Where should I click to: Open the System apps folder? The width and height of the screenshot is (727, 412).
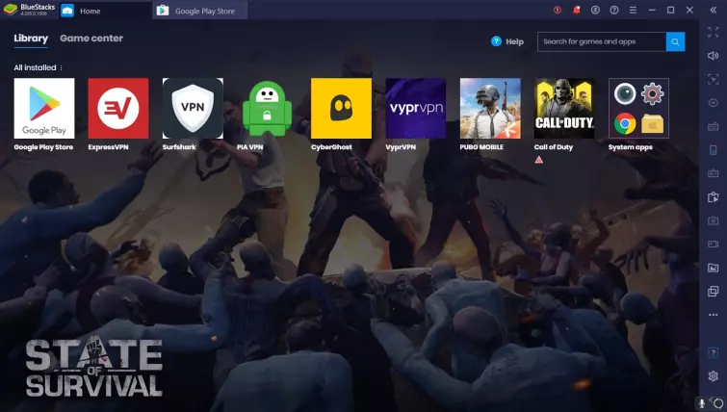tap(638, 108)
